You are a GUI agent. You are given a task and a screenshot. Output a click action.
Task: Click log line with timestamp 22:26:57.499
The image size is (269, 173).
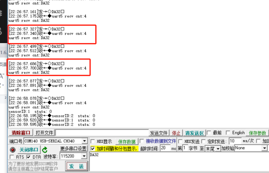[37, 46]
